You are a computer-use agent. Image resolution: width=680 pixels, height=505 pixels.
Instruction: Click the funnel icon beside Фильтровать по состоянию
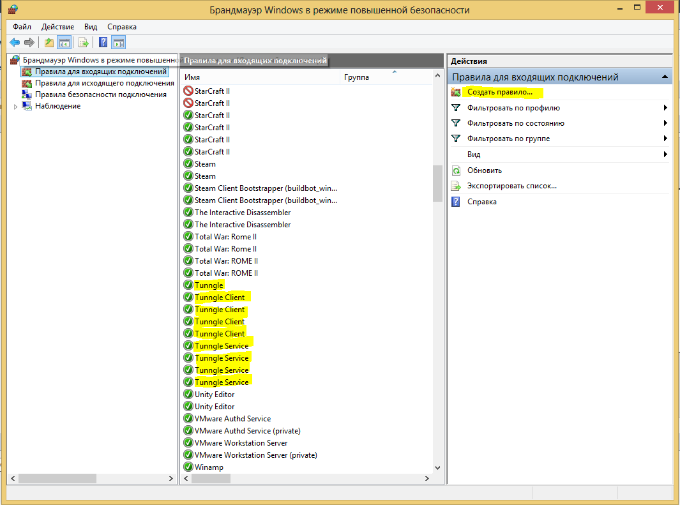pyautogui.click(x=456, y=123)
